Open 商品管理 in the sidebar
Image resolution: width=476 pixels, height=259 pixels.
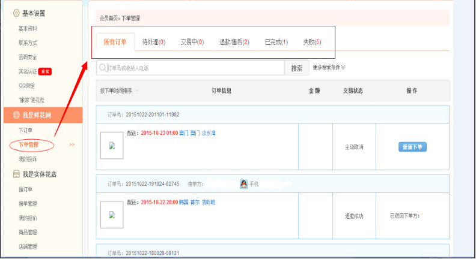[28, 233]
